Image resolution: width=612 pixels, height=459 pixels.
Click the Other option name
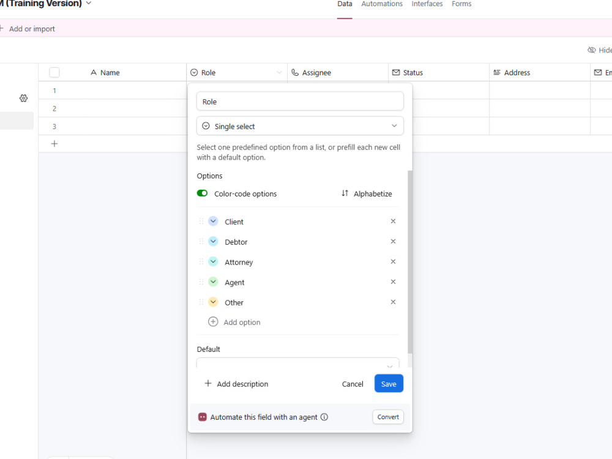[x=234, y=302]
